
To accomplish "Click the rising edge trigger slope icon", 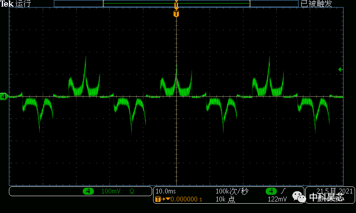I will pos(283,191).
